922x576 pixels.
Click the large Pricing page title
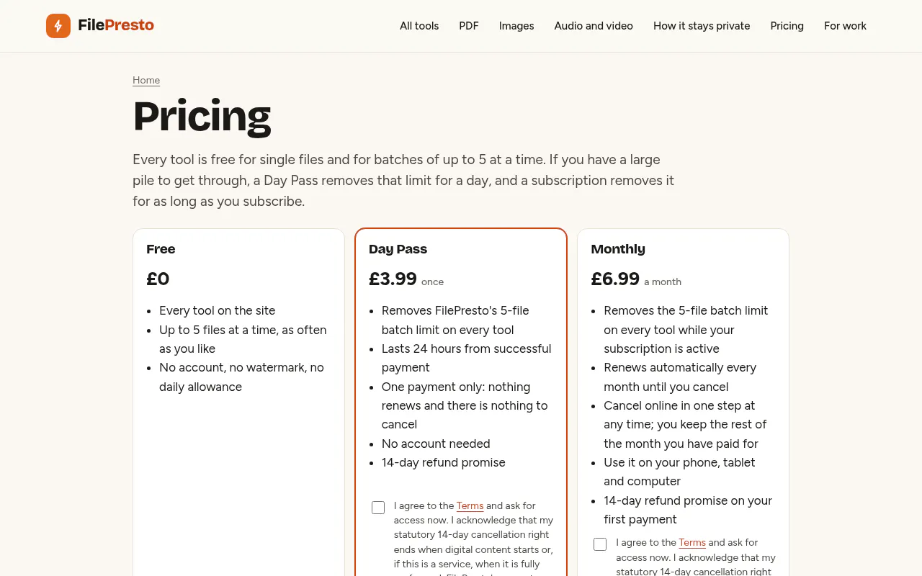tap(202, 116)
